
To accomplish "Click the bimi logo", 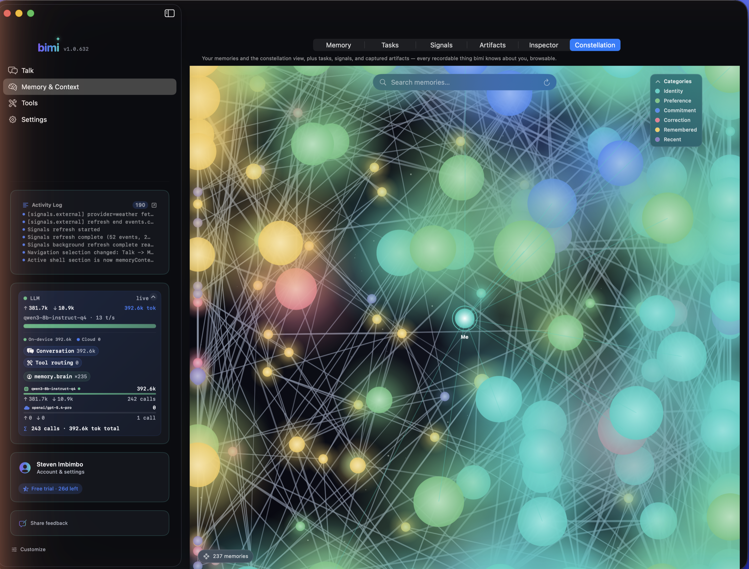I will pos(49,46).
